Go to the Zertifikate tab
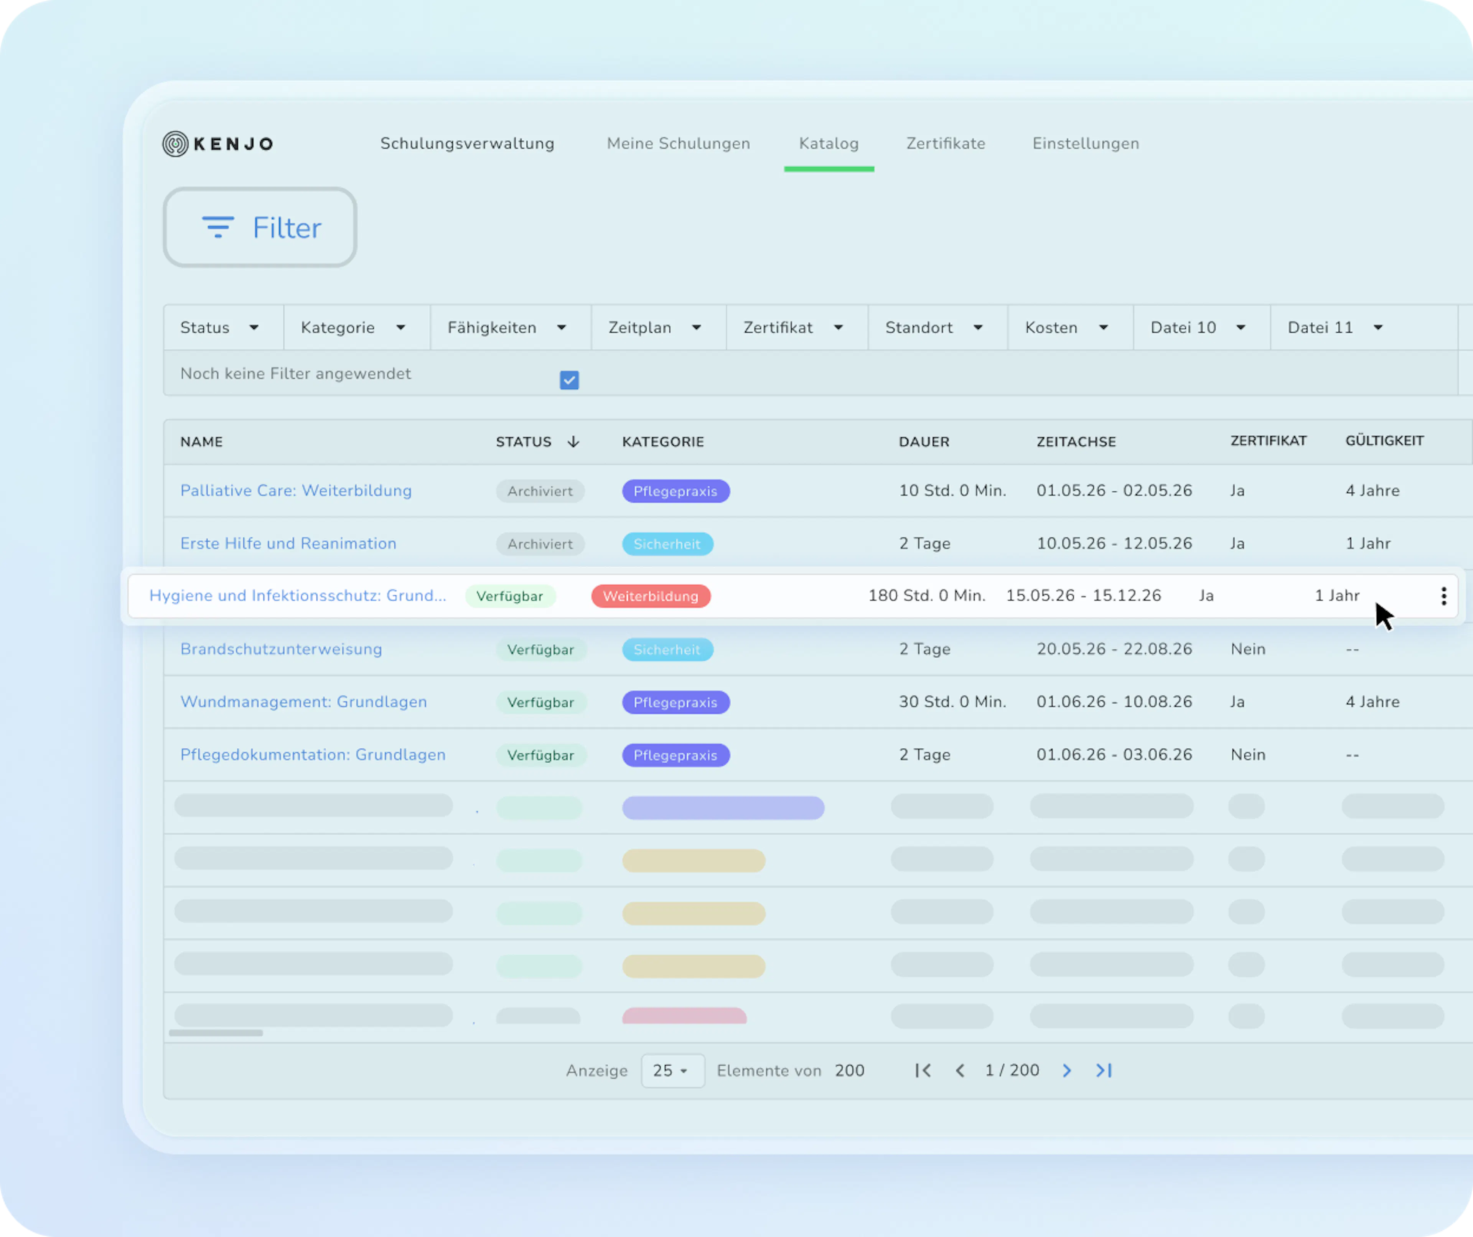 [x=946, y=144]
